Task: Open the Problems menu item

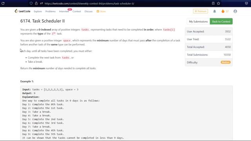Action: pos(51,11)
